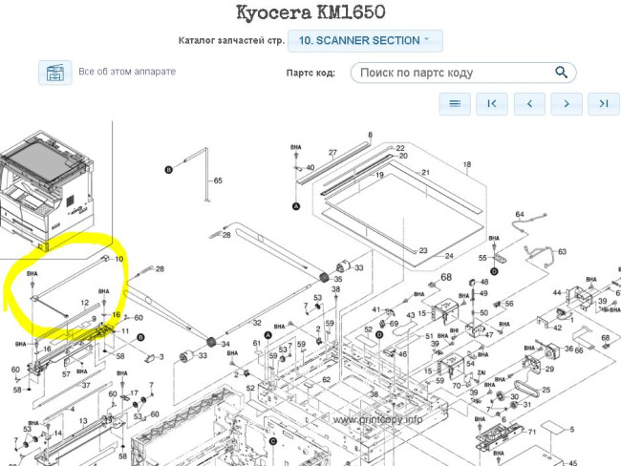Viewport: 621px width, 466px height.
Task: Select part number 3 on diagram
Action: pos(161,357)
